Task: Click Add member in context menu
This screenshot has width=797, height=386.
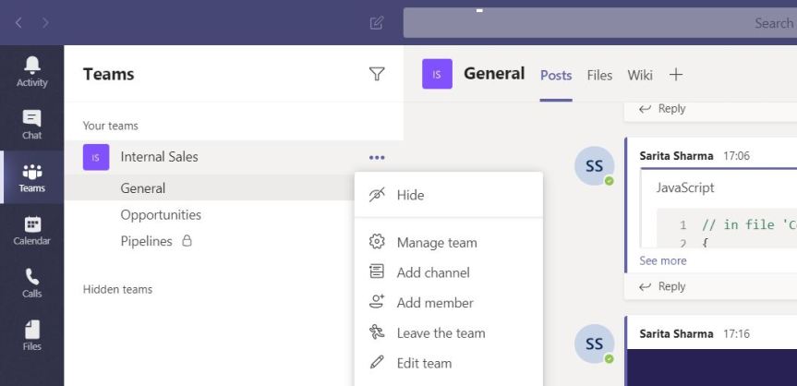Action: (x=434, y=303)
